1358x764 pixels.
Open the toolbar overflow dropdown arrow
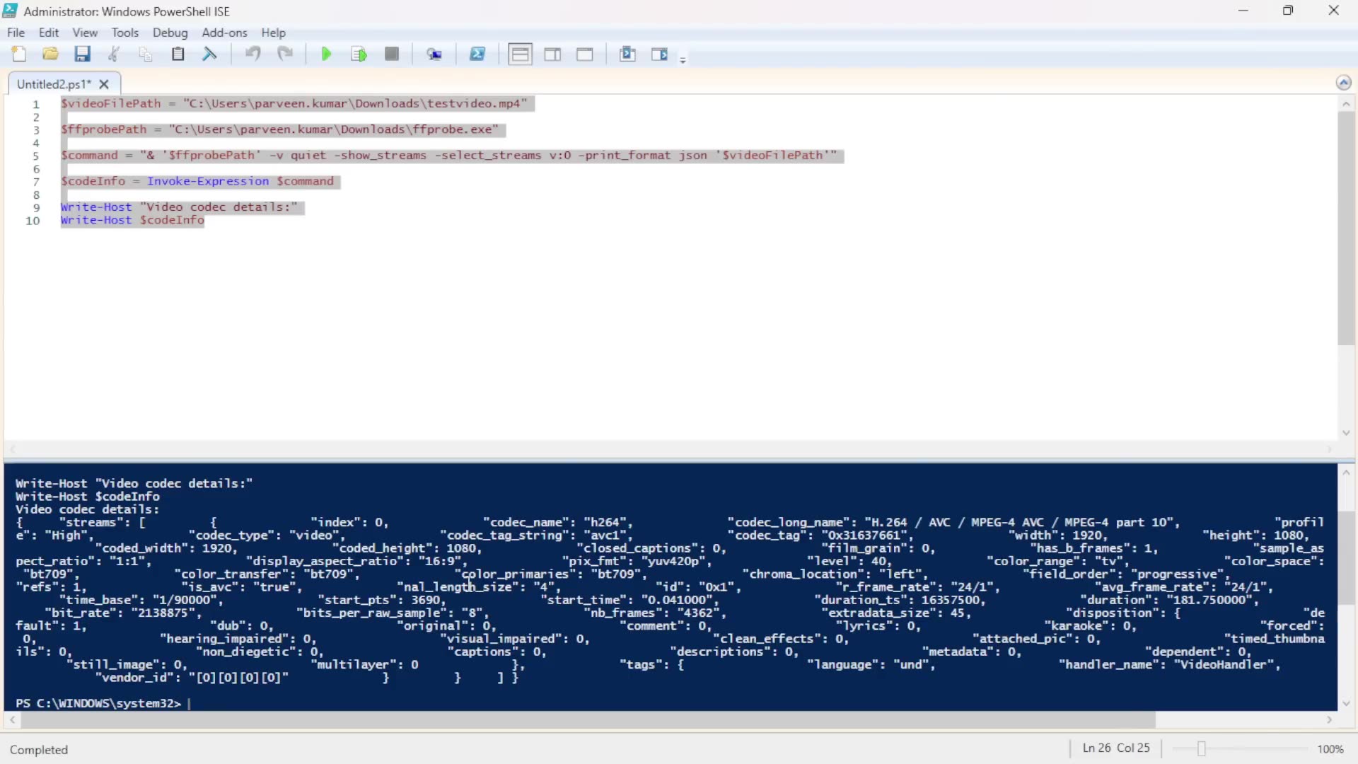(x=683, y=59)
